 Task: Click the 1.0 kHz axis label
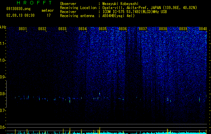tap(2, 60)
